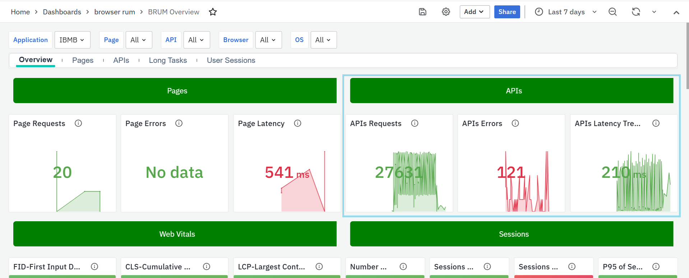This screenshot has height=278, width=689.
Task: Click the blue Share button
Action: click(x=507, y=12)
